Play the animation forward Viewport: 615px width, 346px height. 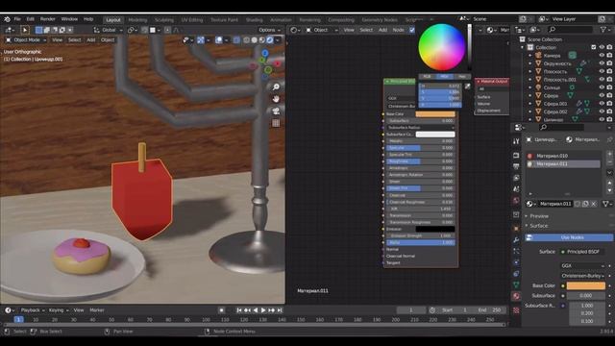(263, 310)
